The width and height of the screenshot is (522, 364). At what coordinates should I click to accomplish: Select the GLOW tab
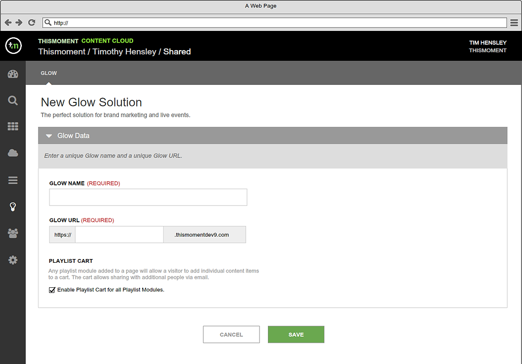[x=48, y=73]
